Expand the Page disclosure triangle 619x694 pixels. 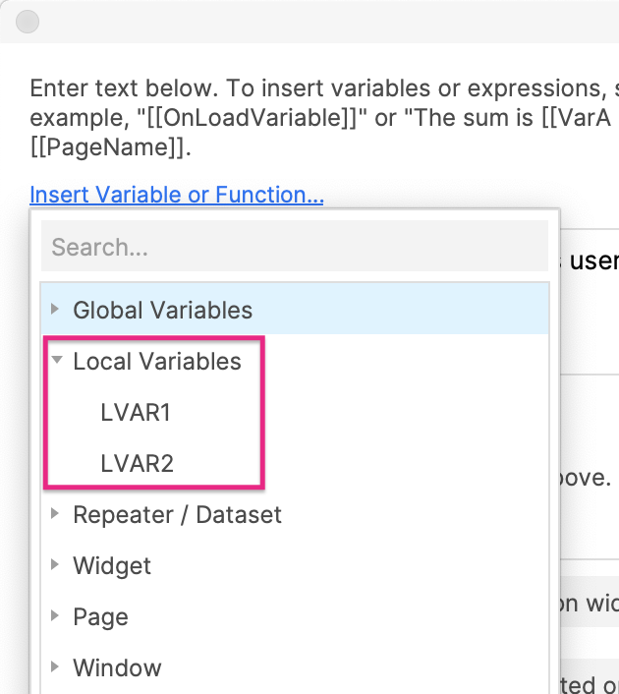(x=57, y=616)
